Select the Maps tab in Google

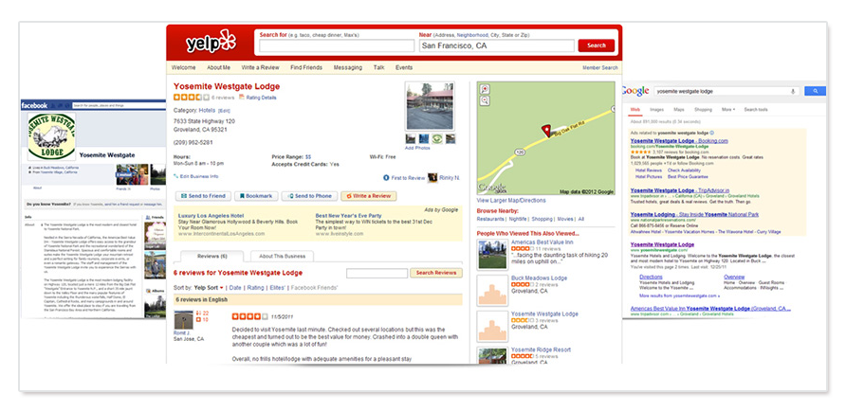679,109
